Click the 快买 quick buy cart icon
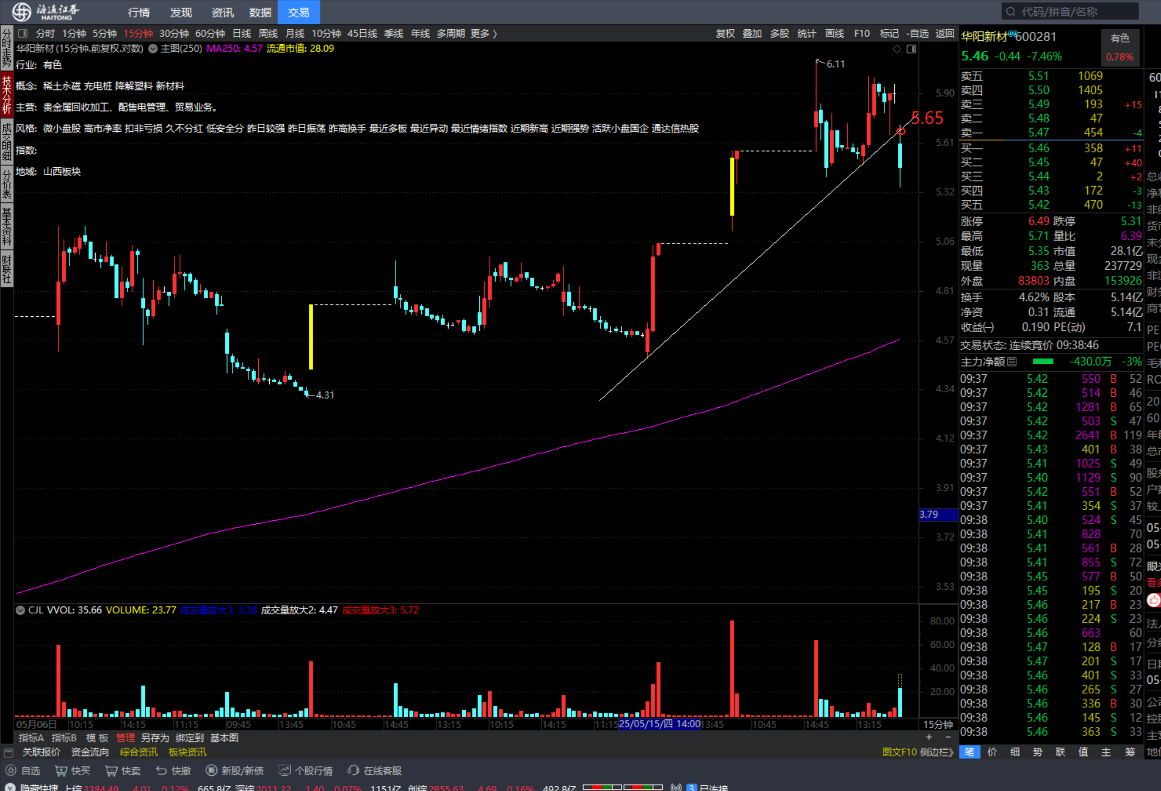Viewport: 1161px width, 791px height. point(61,771)
